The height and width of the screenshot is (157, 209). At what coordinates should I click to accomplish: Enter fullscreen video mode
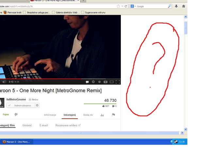pyautogui.click(x=118, y=82)
